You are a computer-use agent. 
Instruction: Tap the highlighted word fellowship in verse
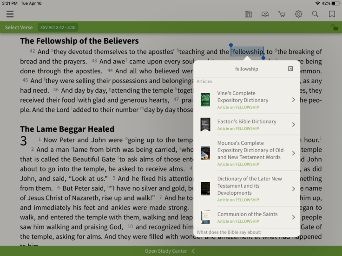click(248, 52)
